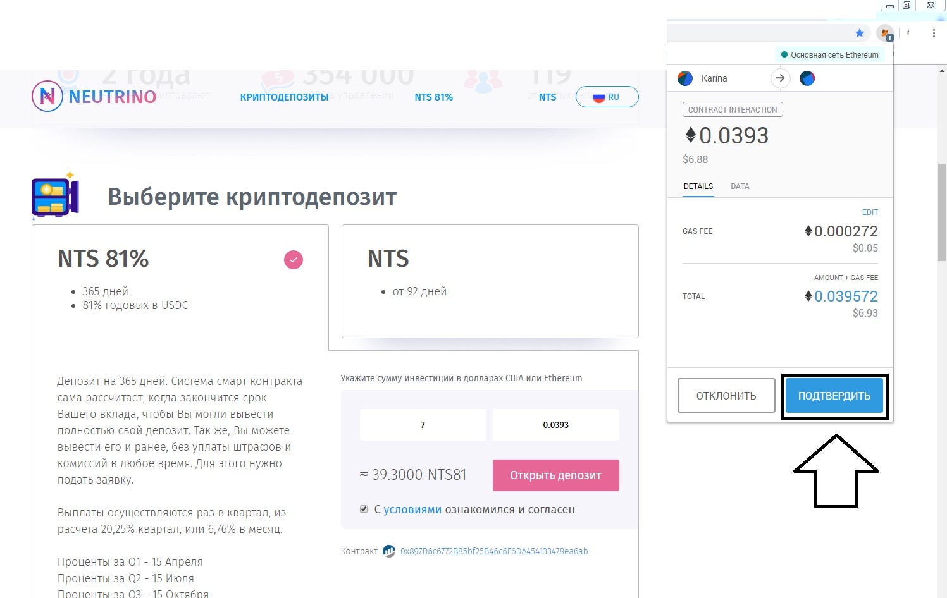Screen dimensions: 947x598
Task: Click the ≈ 39.3000 NTS81 text
Action: coord(413,475)
